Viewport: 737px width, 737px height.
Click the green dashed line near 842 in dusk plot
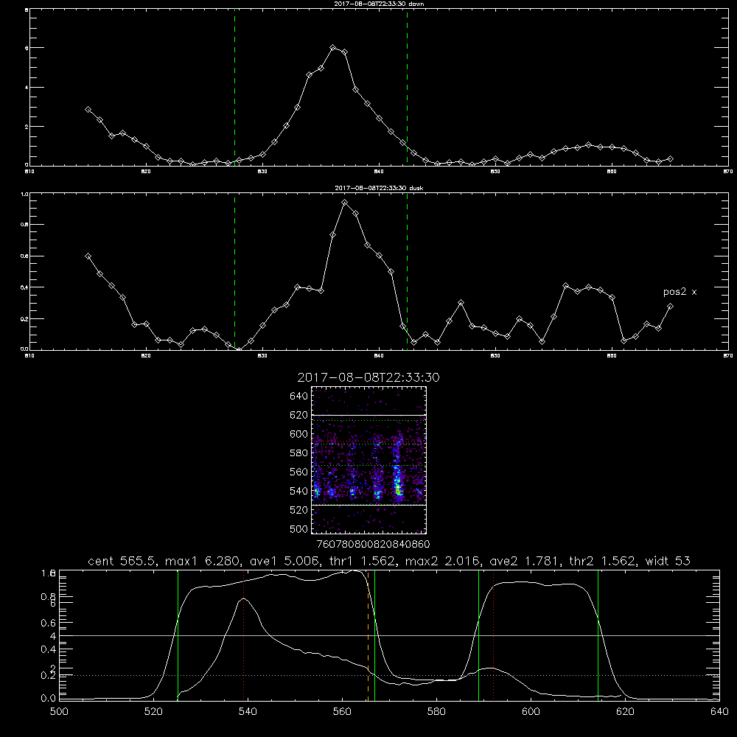point(407,272)
